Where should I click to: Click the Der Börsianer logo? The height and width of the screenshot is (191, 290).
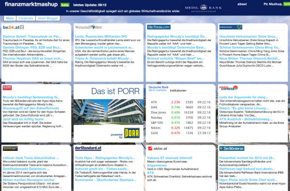[232, 148]
